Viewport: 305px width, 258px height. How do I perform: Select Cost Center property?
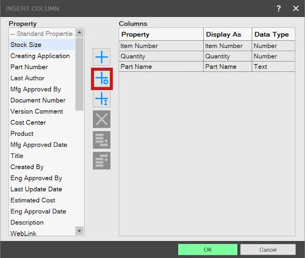(x=42, y=123)
